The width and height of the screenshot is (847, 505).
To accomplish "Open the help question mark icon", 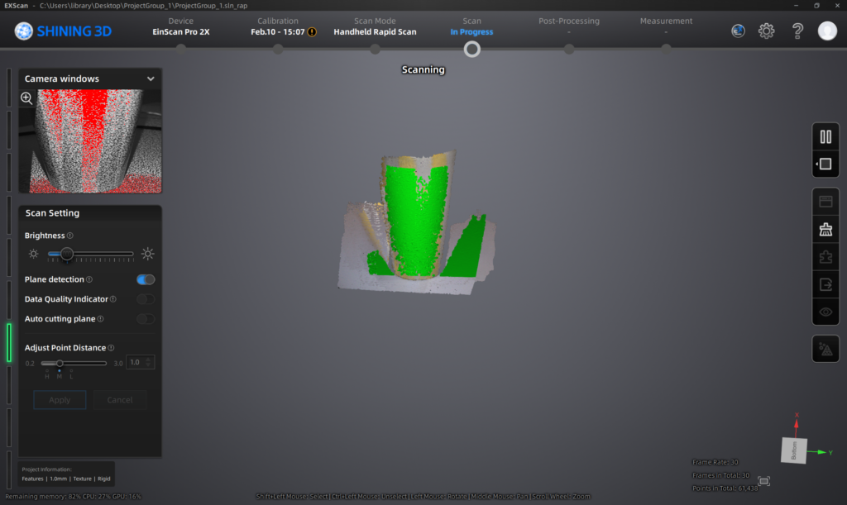I will (x=797, y=31).
